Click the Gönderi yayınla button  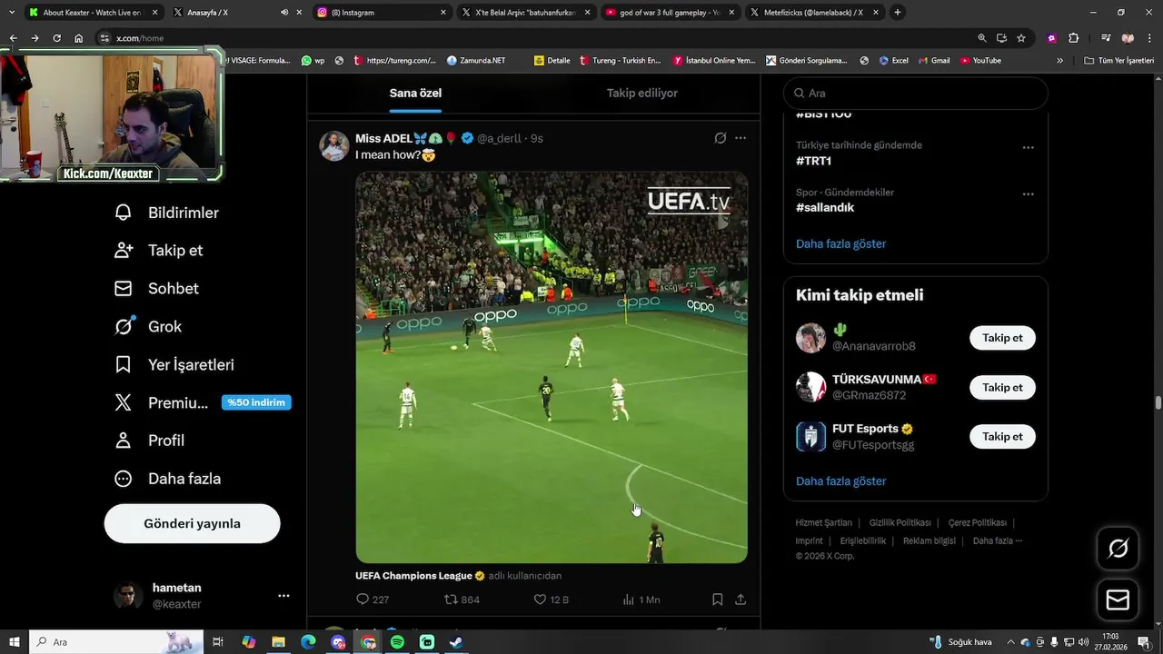tap(192, 523)
